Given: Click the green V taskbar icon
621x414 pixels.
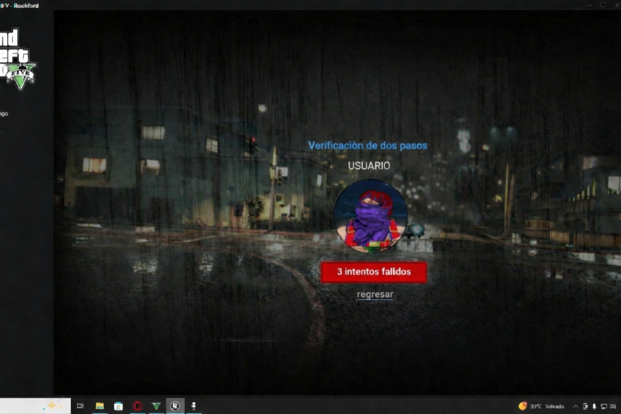Looking at the screenshot, I should tap(156, 406).
